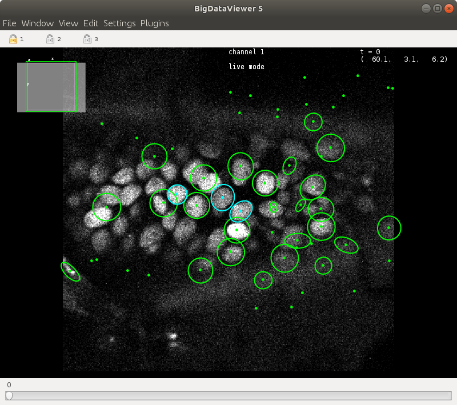Open the File menu
Image resolution: width=457 pixels, height=405 pixels.
10,23
